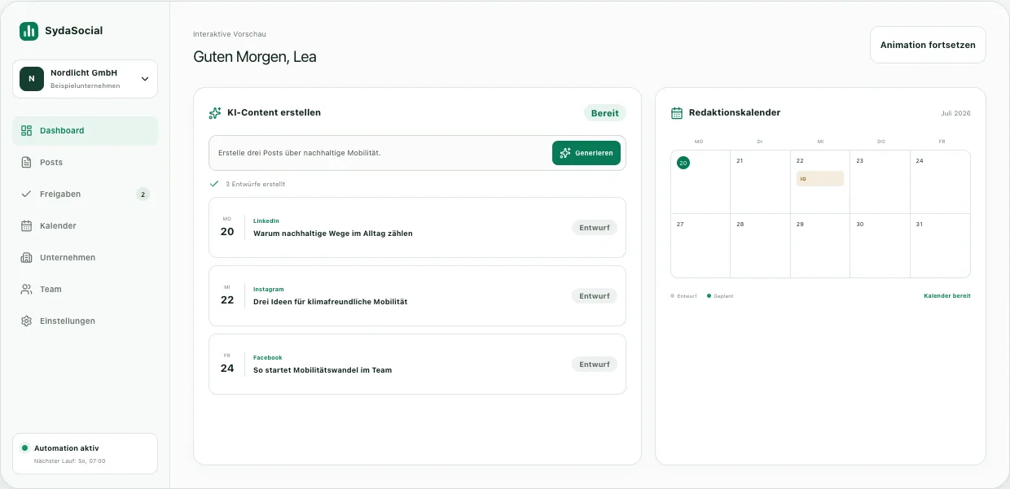Click the Einstellungen gear icon
1010x489 pixels.
click(x=26, y=321)
